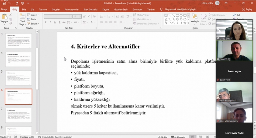Switch to the Animasyonlar tab
The height and width of the screenshot is (138, 256).
coord(72,9)
